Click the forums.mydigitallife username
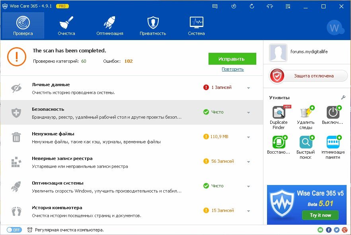This screenshot has height=235, width=351. (309, 52)
